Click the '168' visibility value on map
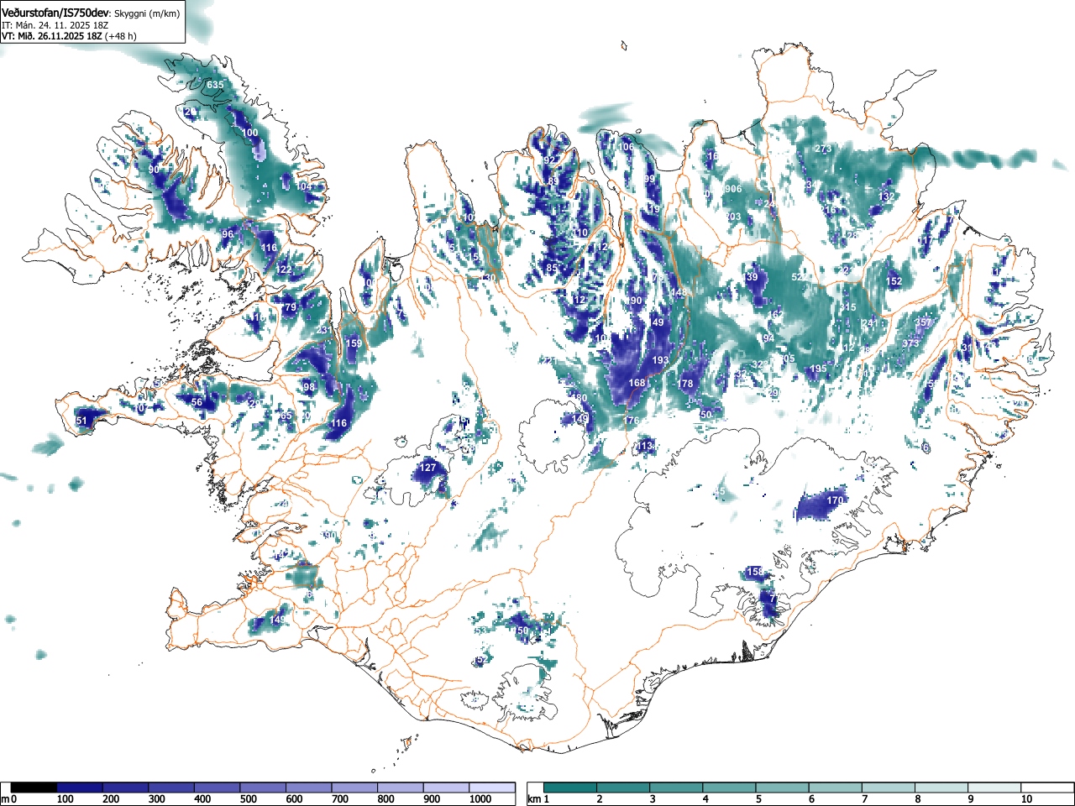Image resolution: width=1075 pixels, height=806 pixels. tap(637, 383)
